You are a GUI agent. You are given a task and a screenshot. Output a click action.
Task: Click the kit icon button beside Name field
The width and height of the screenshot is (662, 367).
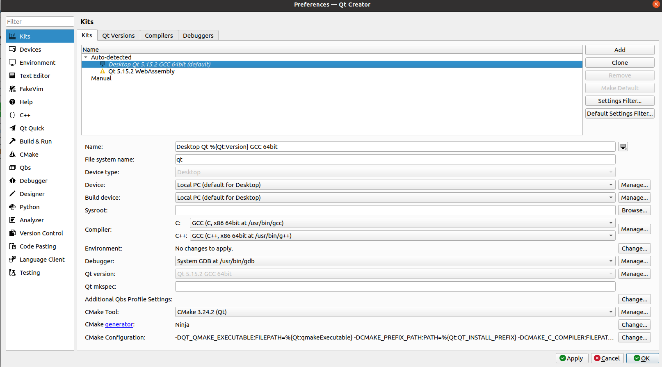[623, 147]
